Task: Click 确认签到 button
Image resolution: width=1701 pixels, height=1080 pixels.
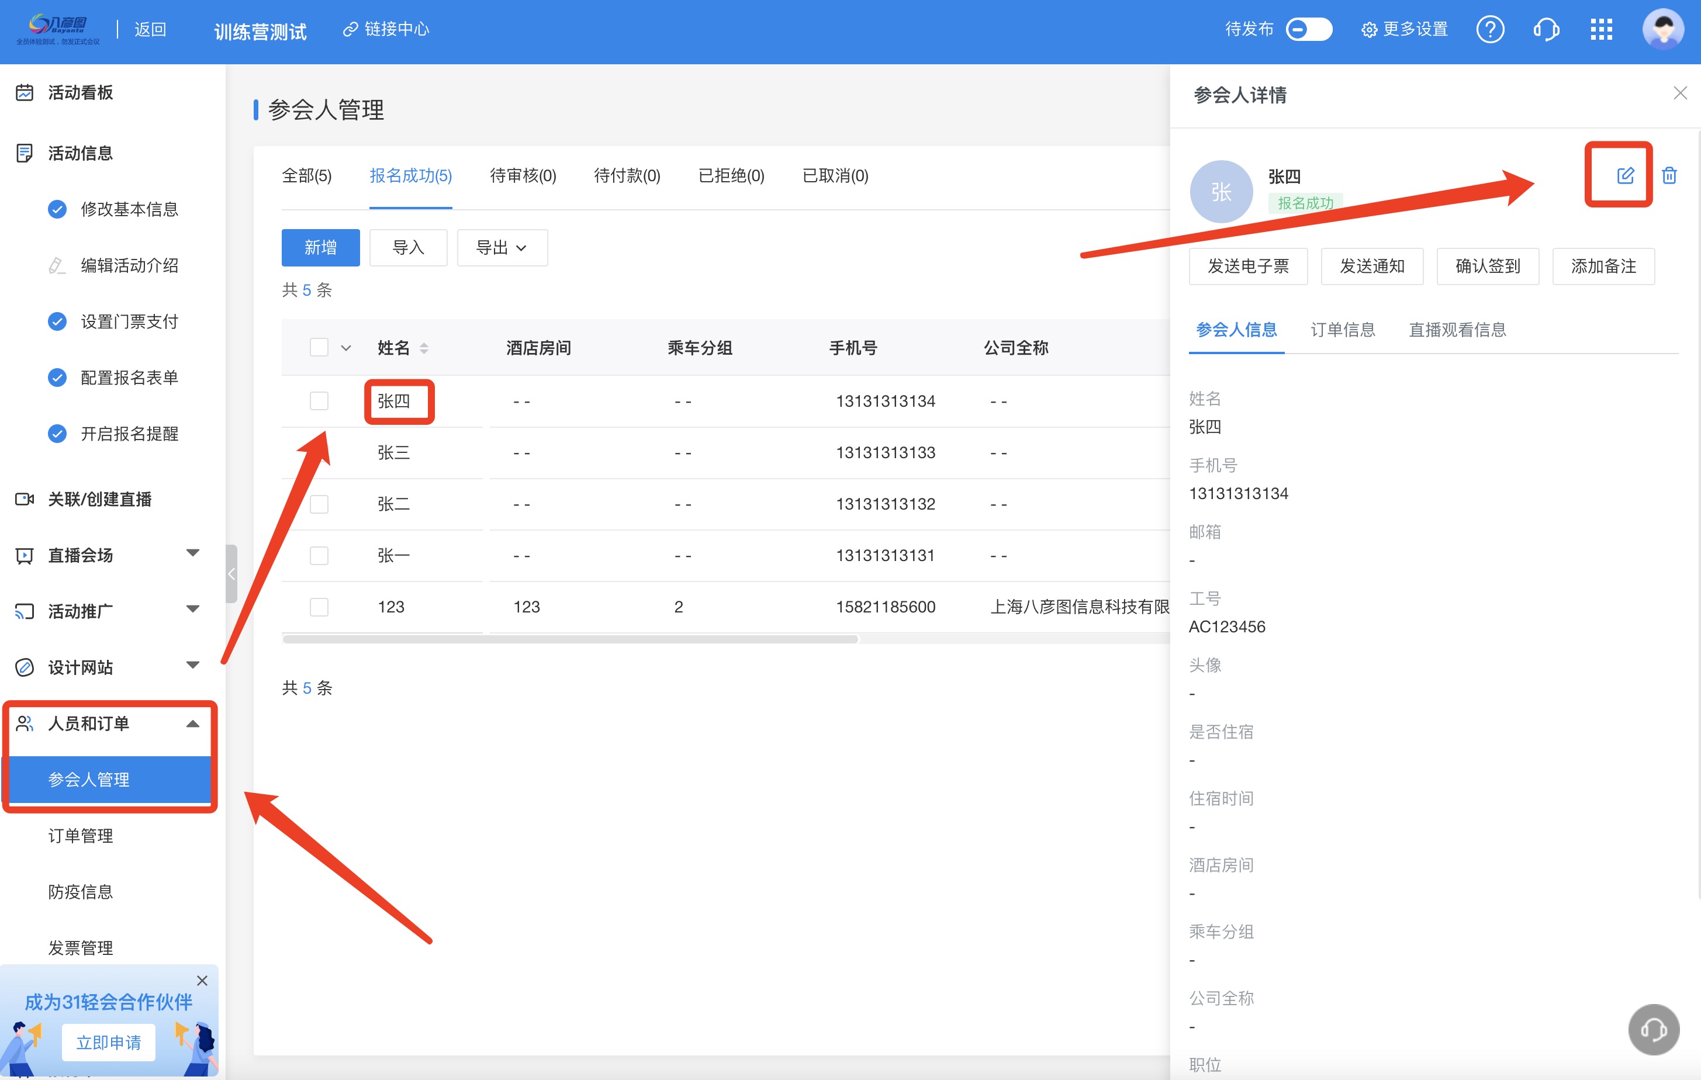Action: tap(1488, 266)
